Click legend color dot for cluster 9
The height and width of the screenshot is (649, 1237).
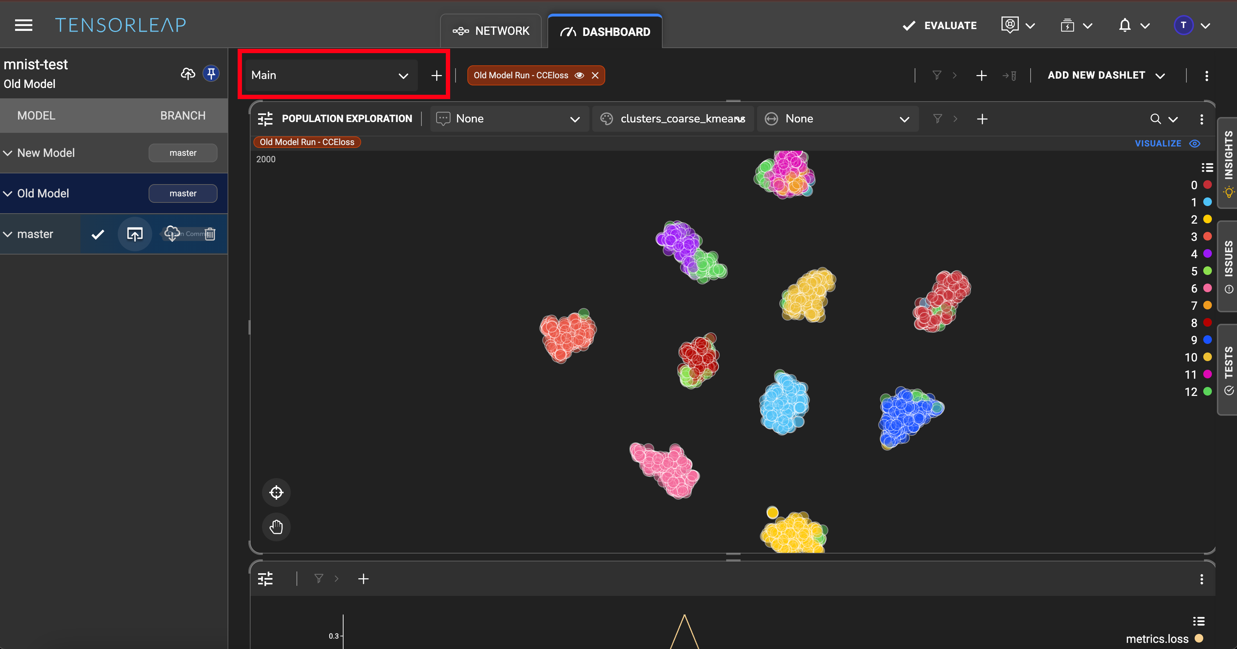pyautogui.click(x=1207, y=340)
